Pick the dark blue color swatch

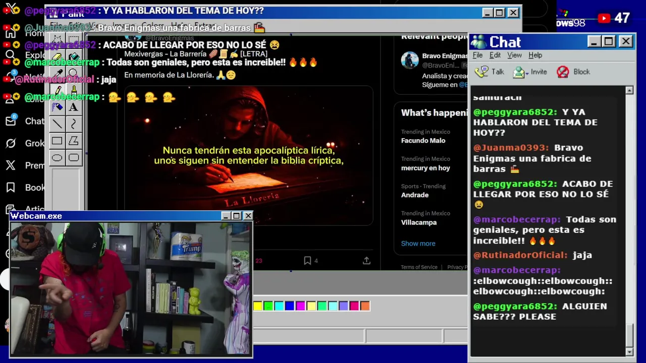pos(290,306)
